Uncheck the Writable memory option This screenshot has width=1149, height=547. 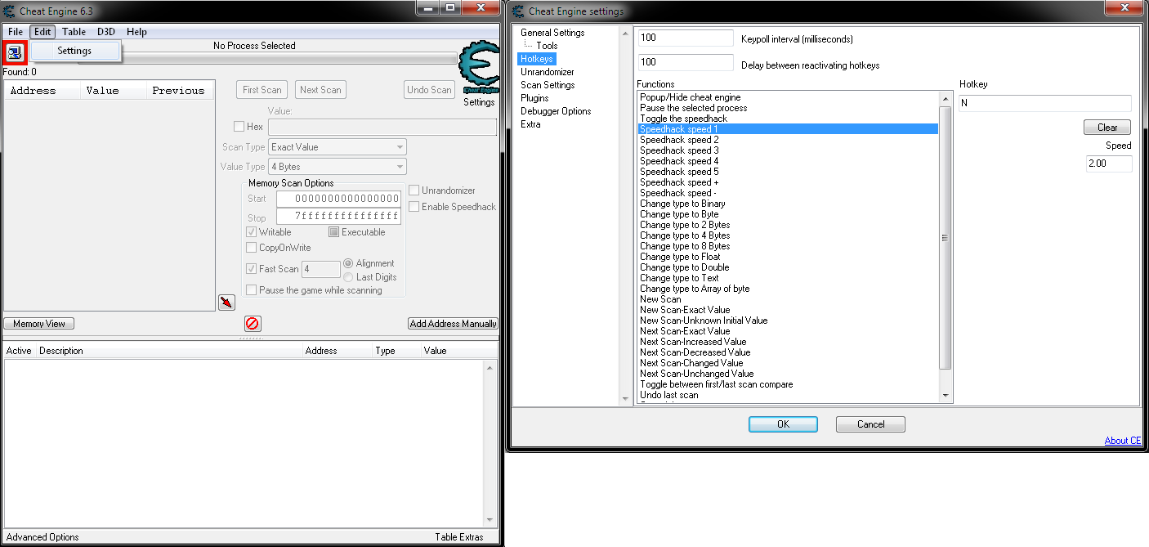253,231
